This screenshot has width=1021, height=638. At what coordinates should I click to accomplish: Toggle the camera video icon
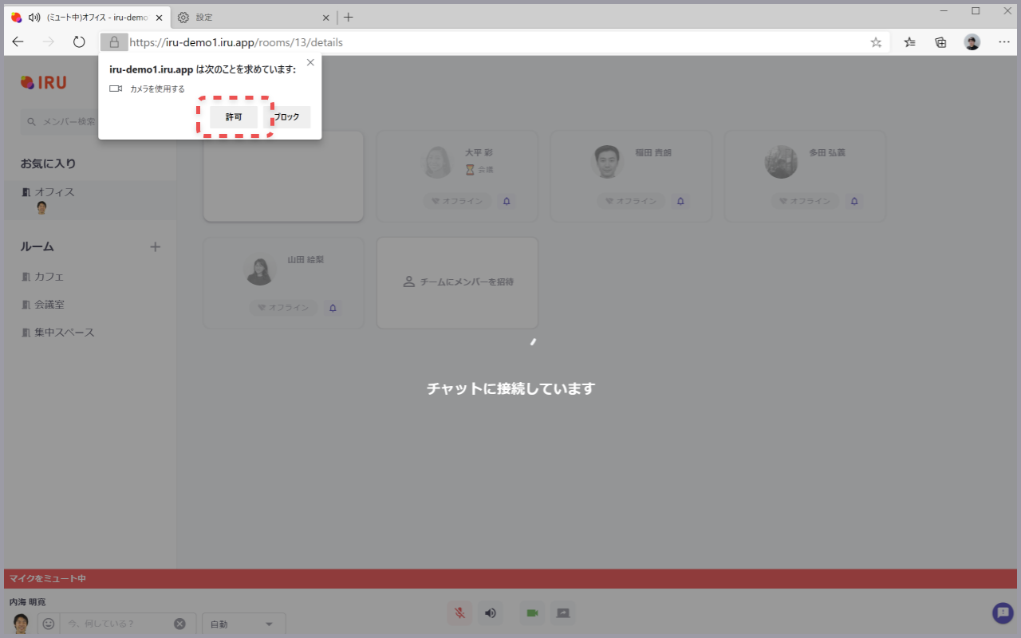point(532,613)
